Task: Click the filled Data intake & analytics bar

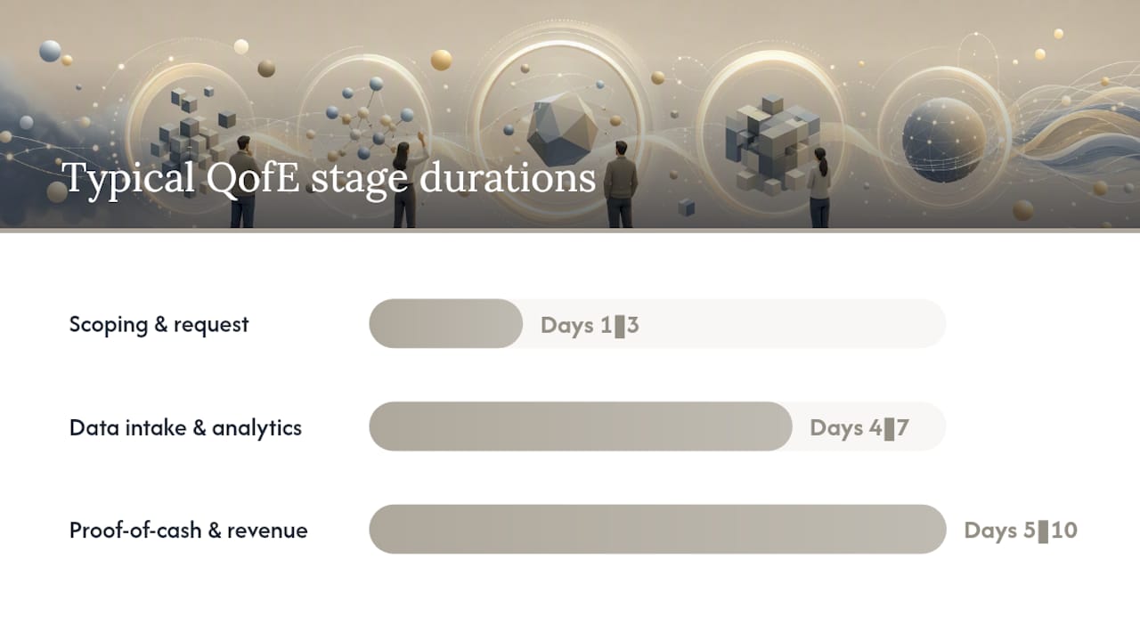Action: (x=580, y=426)
